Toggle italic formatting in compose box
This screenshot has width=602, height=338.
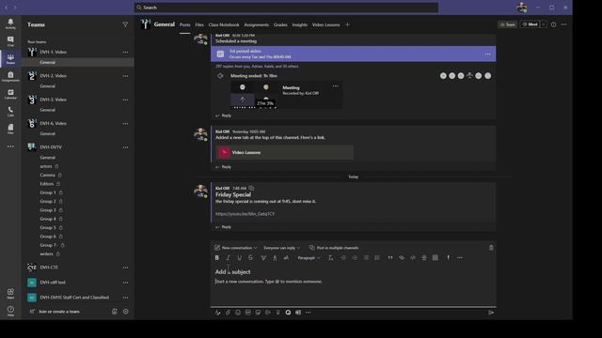[228, 258]
